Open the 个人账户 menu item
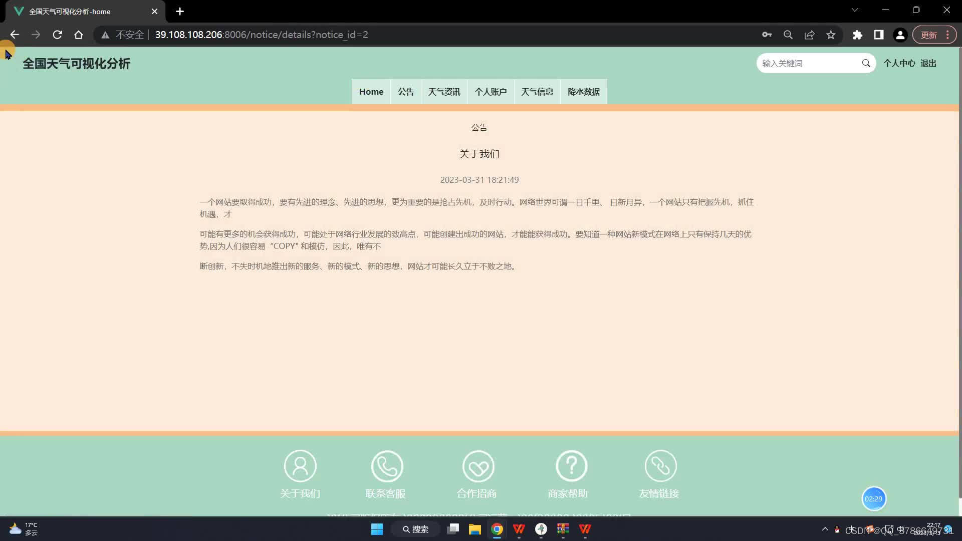 491,92
